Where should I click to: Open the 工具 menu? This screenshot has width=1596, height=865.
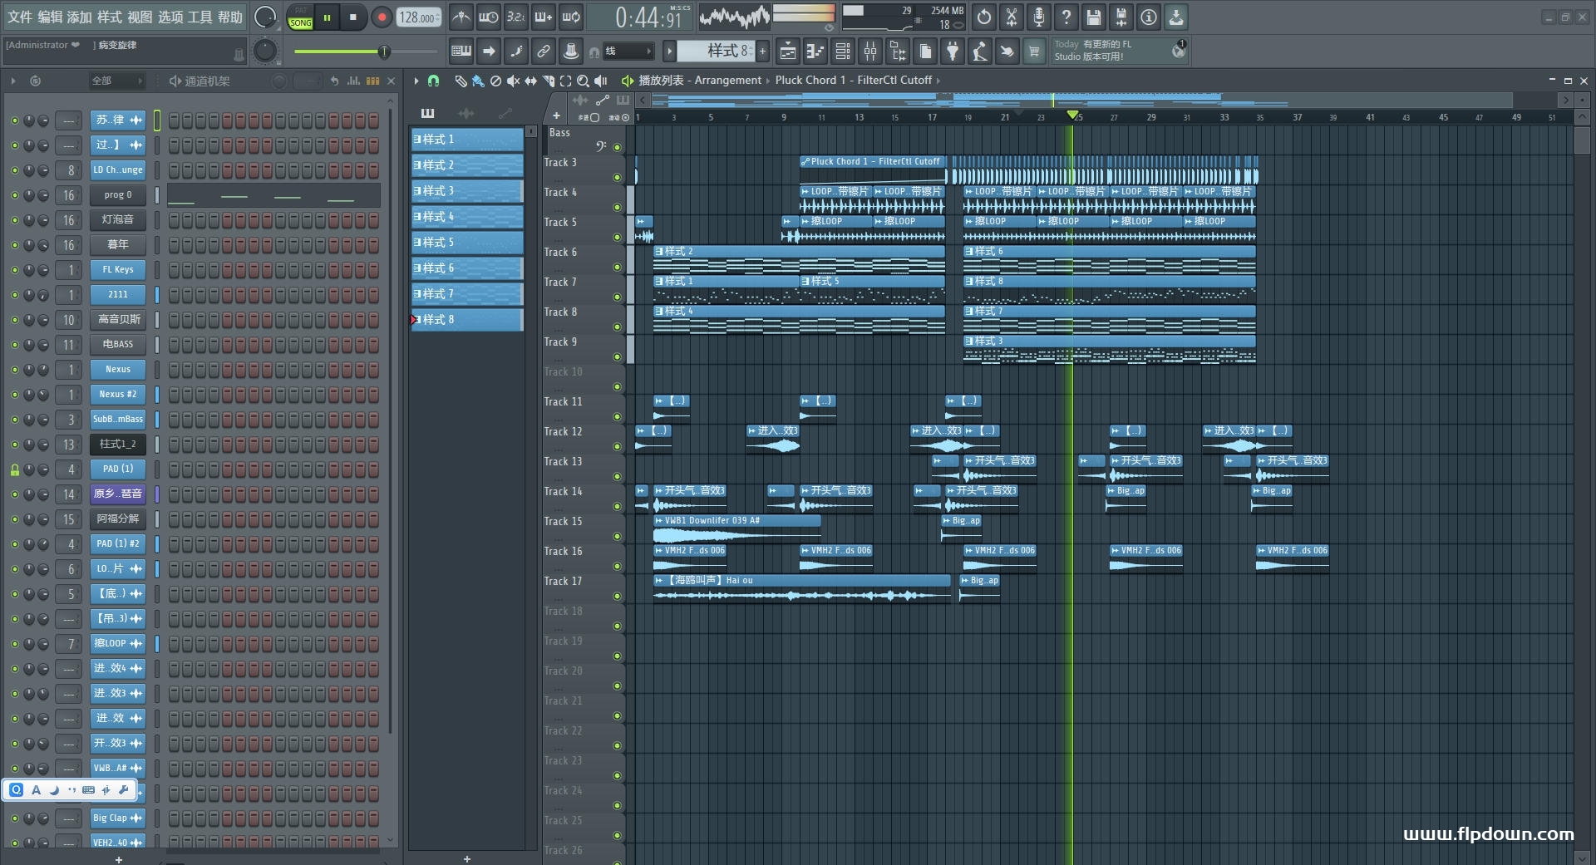click(199, 17)
